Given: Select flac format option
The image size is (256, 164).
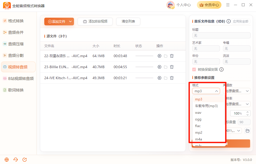Looking at the screenshot, I should tap(208, 126).
